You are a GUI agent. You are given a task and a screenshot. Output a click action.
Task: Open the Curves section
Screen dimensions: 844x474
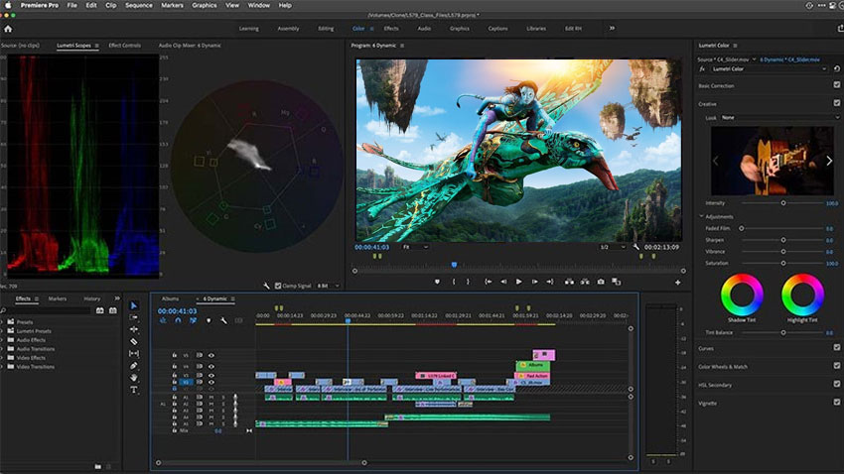coord(706,348)
